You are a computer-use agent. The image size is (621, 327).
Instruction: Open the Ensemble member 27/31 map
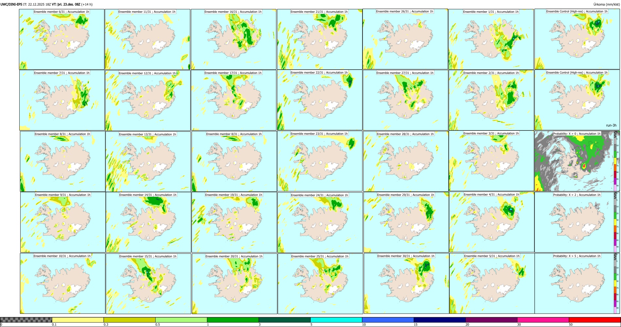click(x=406, y=100)
